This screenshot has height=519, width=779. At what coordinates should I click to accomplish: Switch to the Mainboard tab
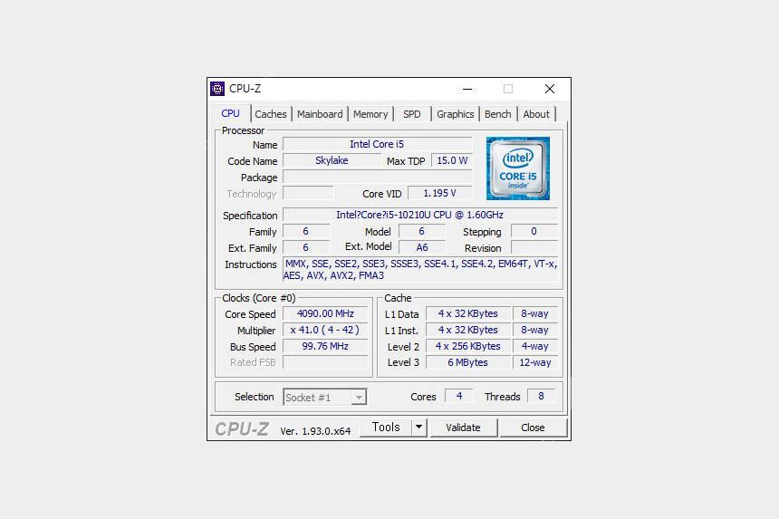click(320, 114)
